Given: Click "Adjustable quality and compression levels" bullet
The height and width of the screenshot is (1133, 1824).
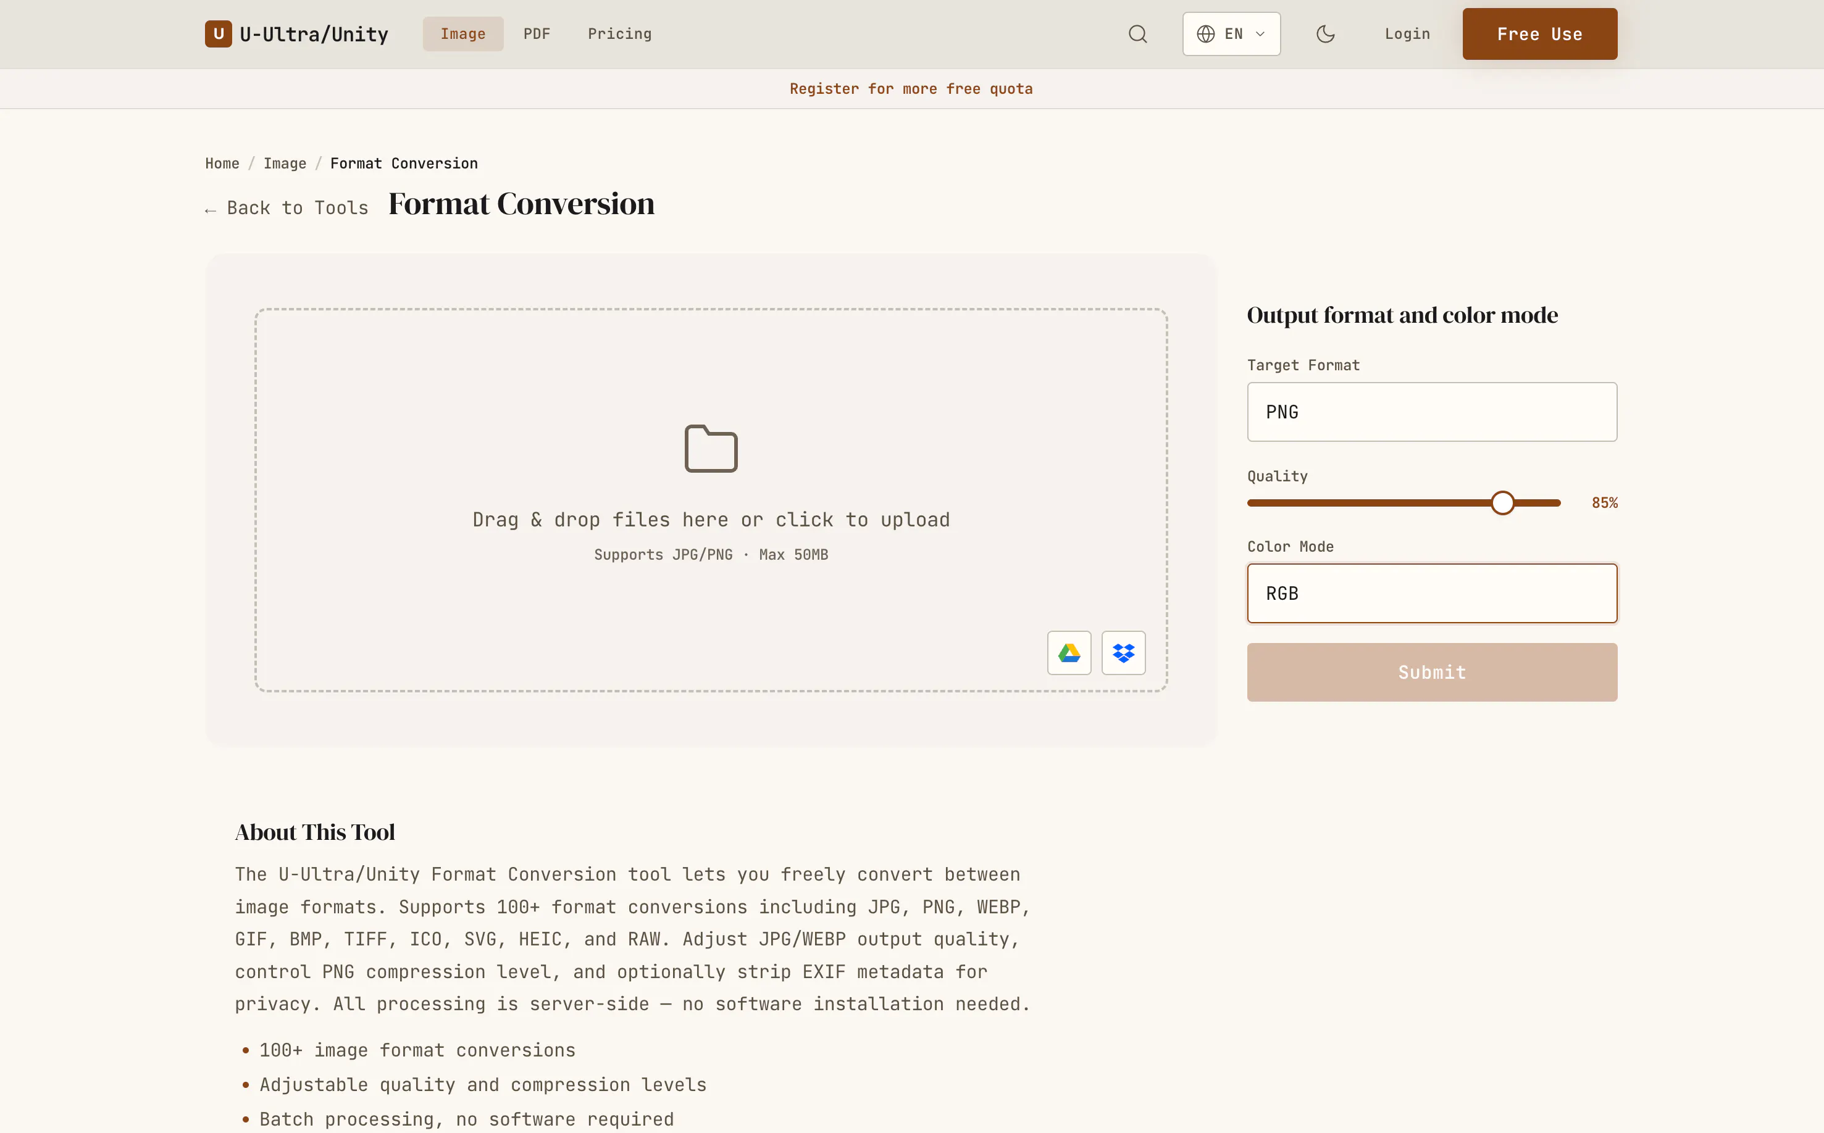Looking at the screenshot, I should point(483,1084).
